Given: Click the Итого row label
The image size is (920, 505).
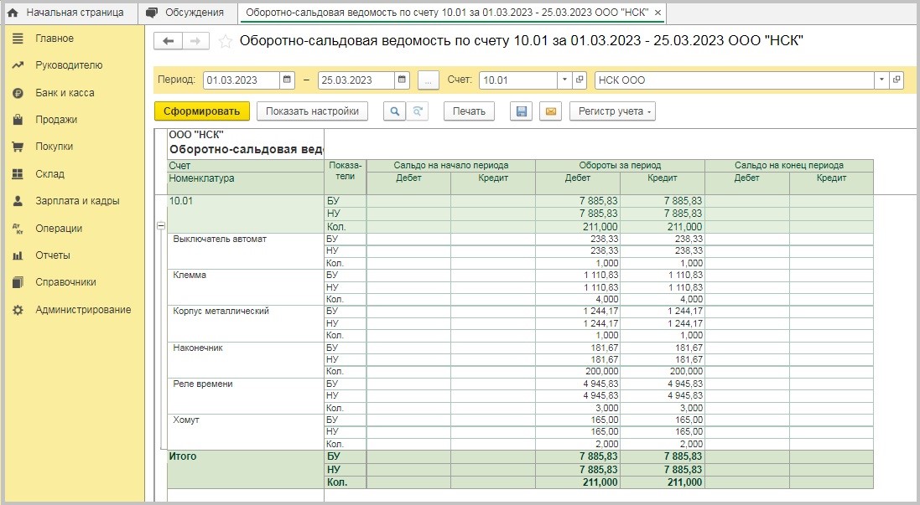Looking at the screenshot, I should [183, 456].
